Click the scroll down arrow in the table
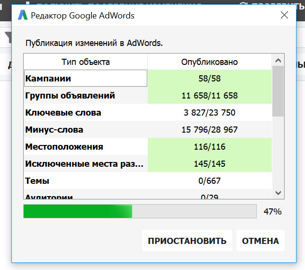305x270 pixels. (x=278, y=193)
